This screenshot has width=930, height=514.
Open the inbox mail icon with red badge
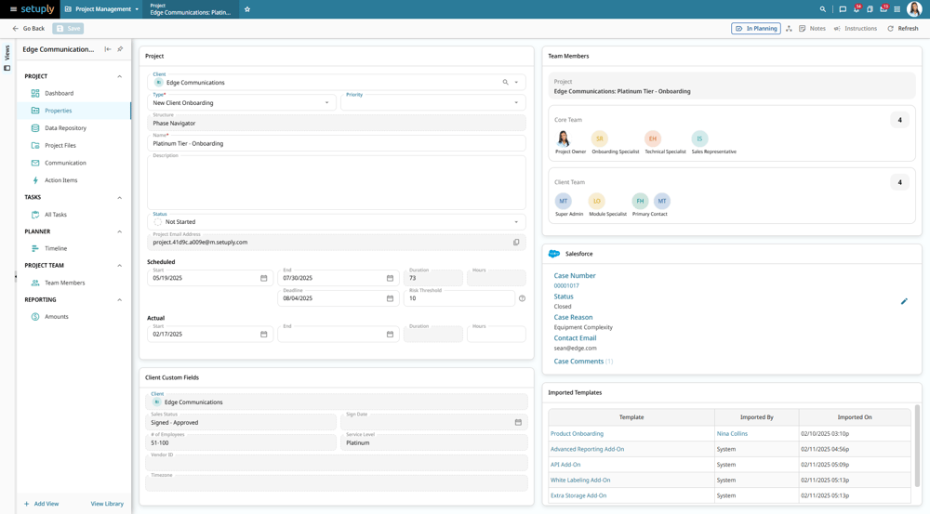[883, 9]
